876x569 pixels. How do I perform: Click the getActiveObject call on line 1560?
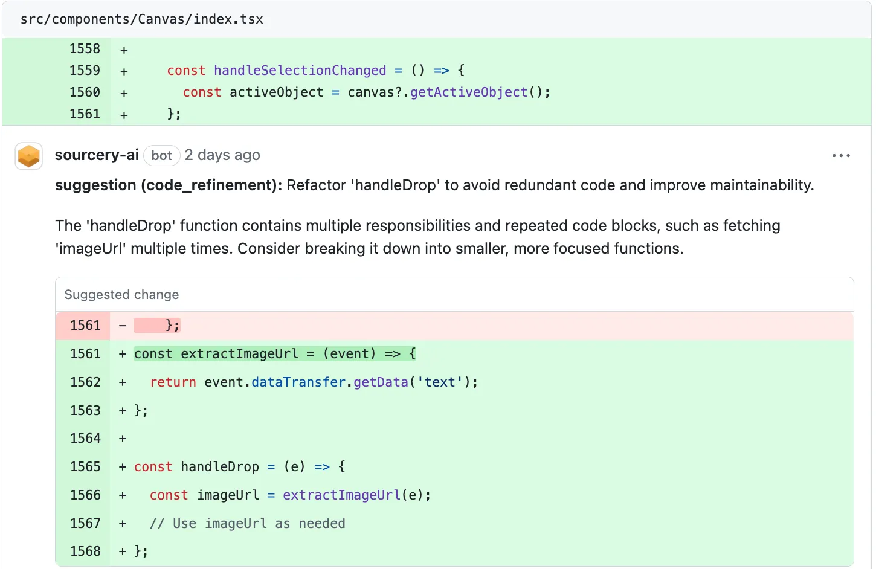(468, 92)
